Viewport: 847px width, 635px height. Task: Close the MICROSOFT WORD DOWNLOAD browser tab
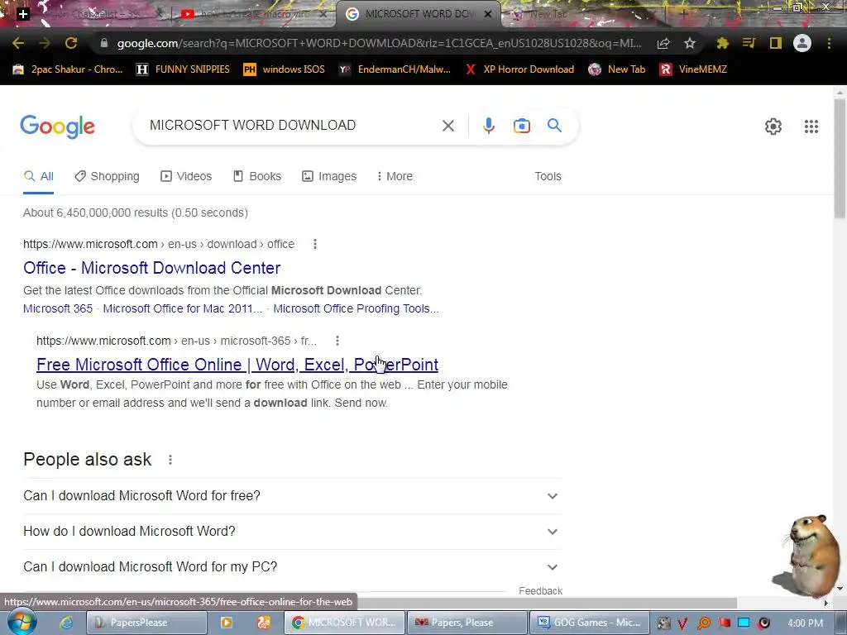click(488, 14)
